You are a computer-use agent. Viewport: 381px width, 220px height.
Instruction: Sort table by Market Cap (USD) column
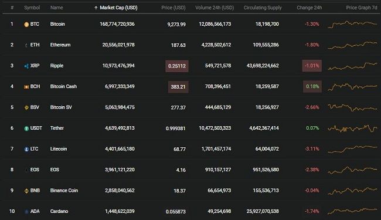118,8
